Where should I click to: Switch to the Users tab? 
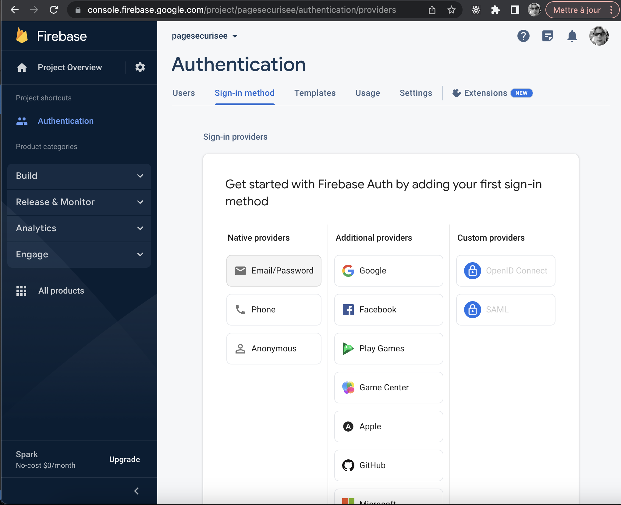point(183,93)
